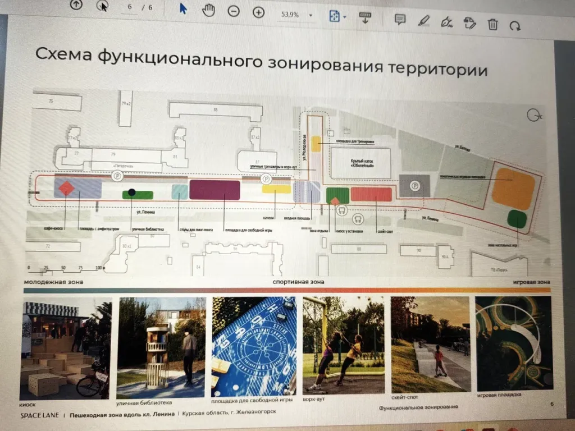Click the rotate page icon
The image size is (575, 431).
pos(514,25)
